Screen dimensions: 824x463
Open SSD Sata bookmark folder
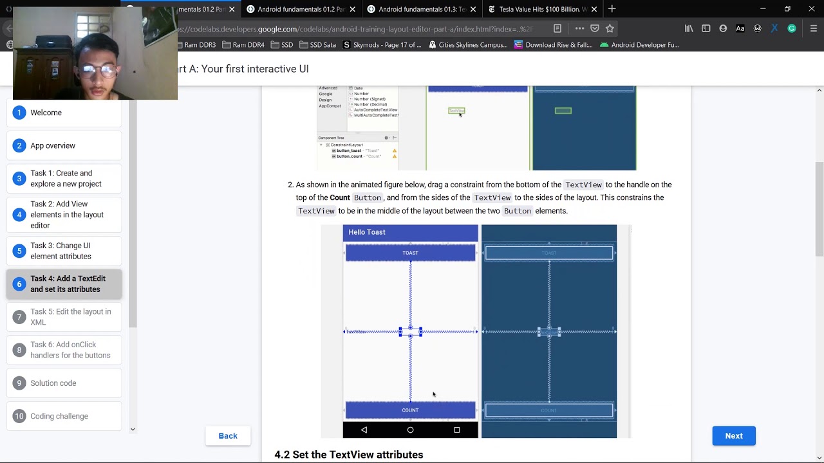click(x=317, y=45)
